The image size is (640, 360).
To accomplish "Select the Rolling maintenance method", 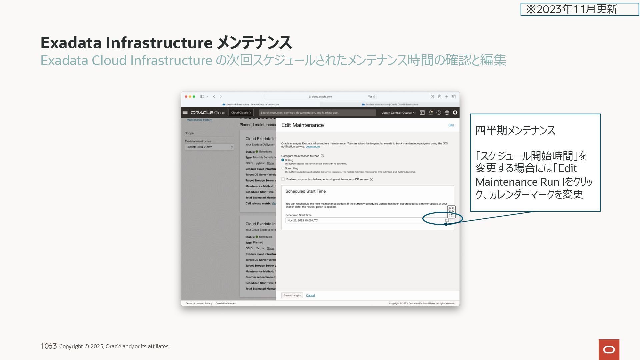I will pos(283,160).
